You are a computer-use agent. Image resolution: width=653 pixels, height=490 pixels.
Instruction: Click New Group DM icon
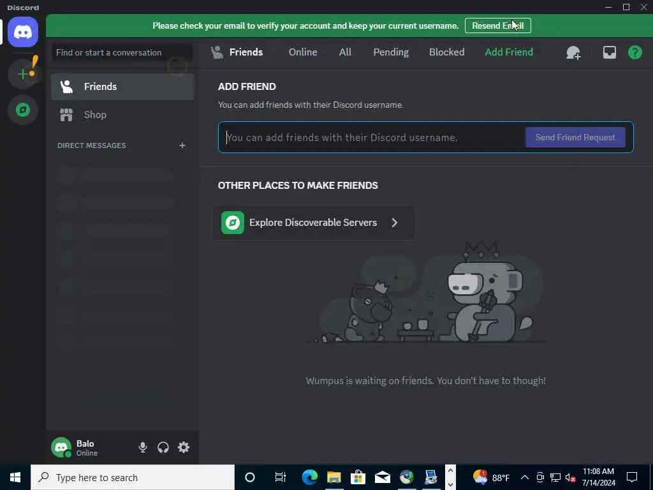(573, 52)
